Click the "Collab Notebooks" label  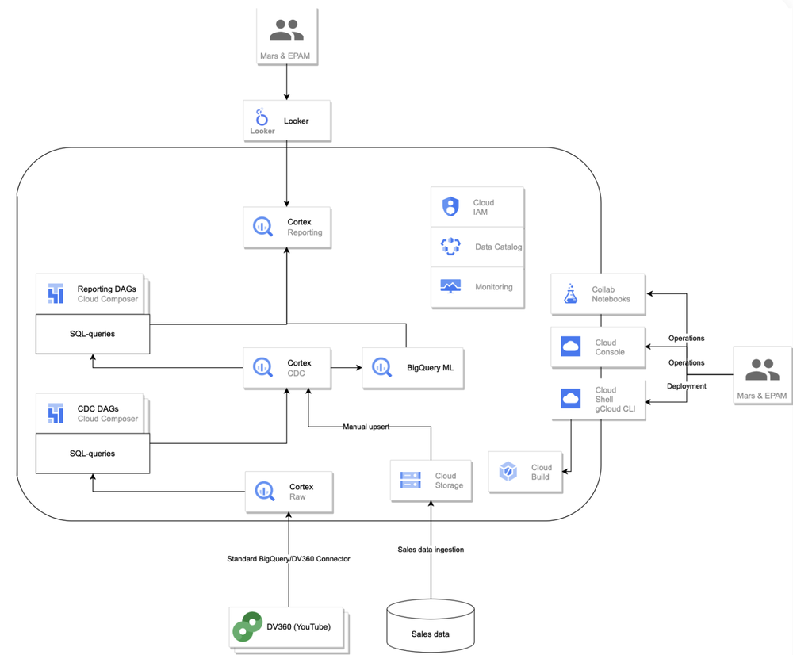tap(611, 294)
